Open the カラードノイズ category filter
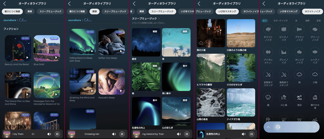 tap(281, 21)
